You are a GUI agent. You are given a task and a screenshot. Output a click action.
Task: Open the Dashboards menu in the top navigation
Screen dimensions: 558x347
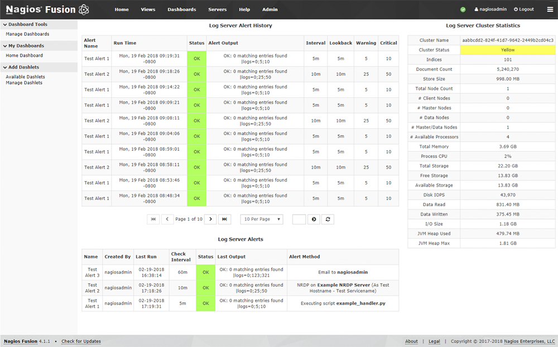pyautogui.click(x=181, y=9)
